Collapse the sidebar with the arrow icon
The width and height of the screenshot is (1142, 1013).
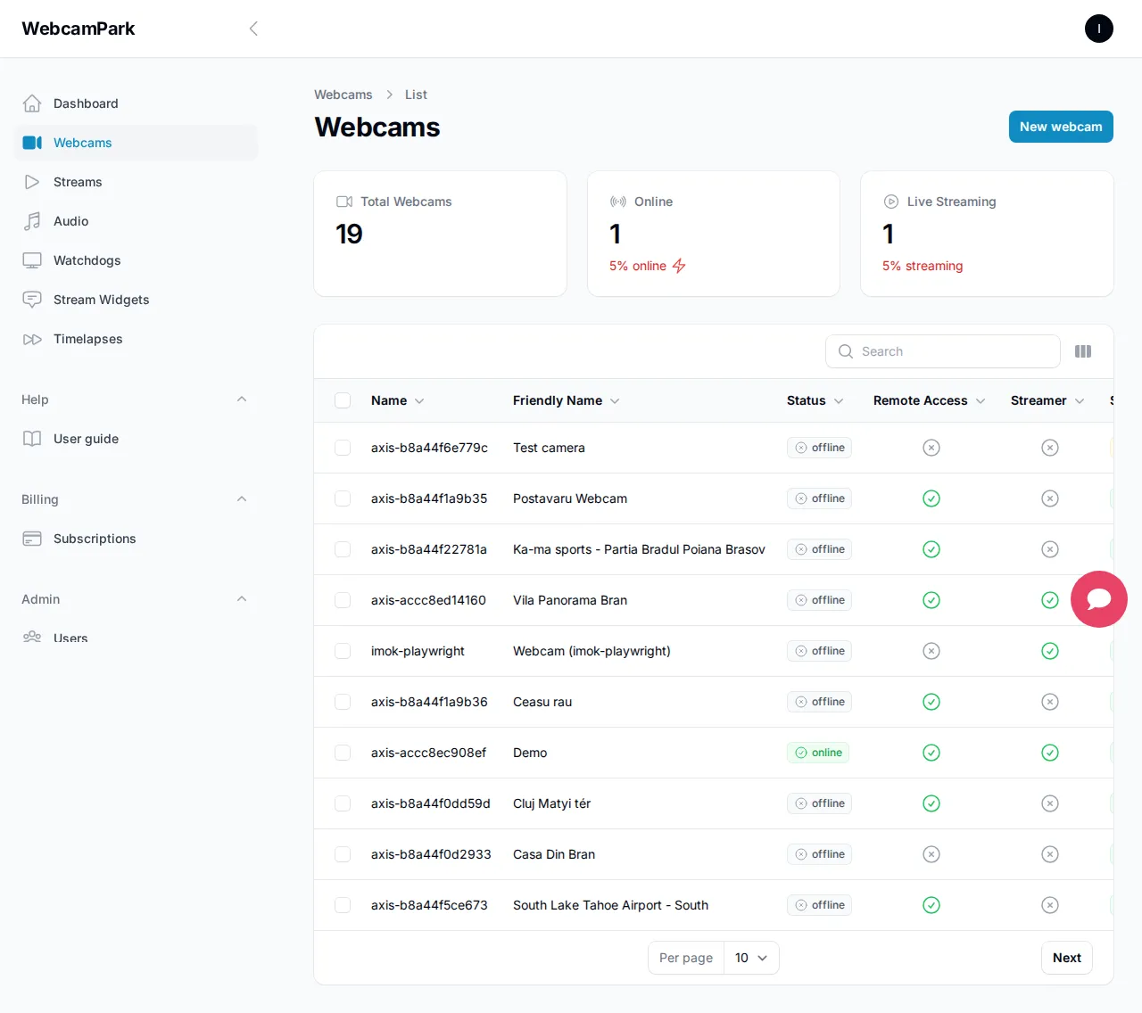pyautogui.click(x=253, y=29)
